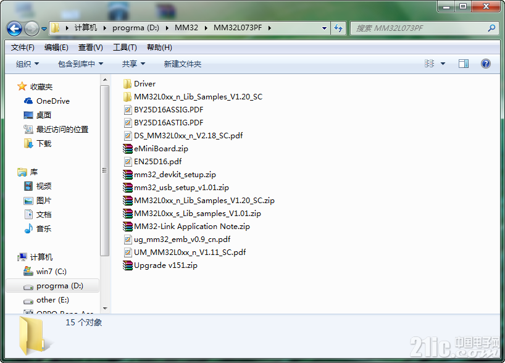Expand breadcrumb arrow after MM32L073PF
The image size is (505, 363).
[270, 28]
